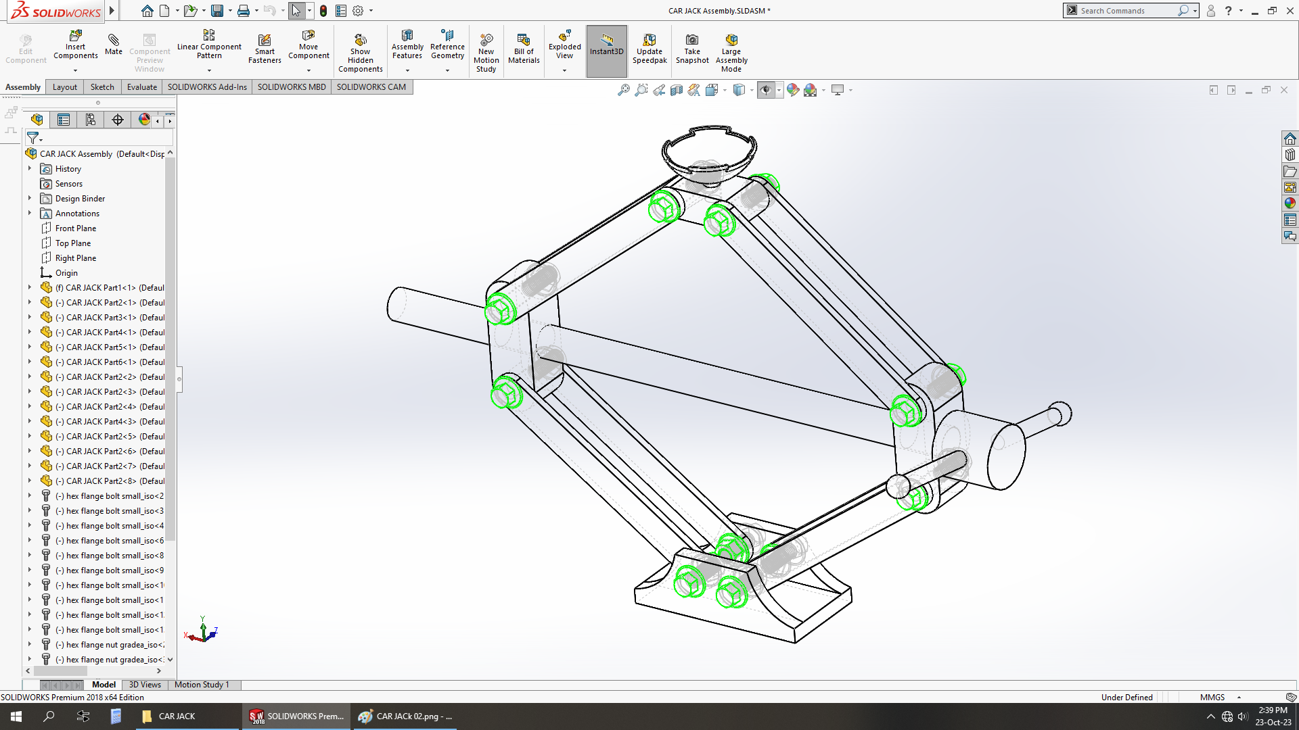Click the Take Snapshot camera icon
Image resolution: width=1299 pixels, height=730 pixels.
click(x=691, y=41)
